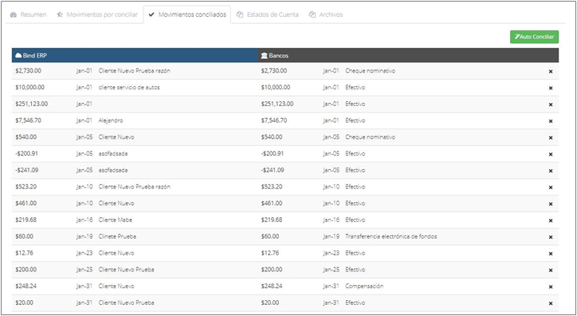577x316 pixels.
Task: Remove the $10,000.00 reconciled row
Action: coord(551,88)
